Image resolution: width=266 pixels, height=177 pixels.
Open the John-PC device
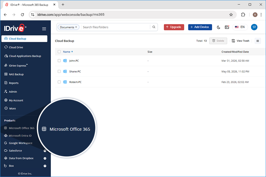pyautogui.click(x=74, y=61)
